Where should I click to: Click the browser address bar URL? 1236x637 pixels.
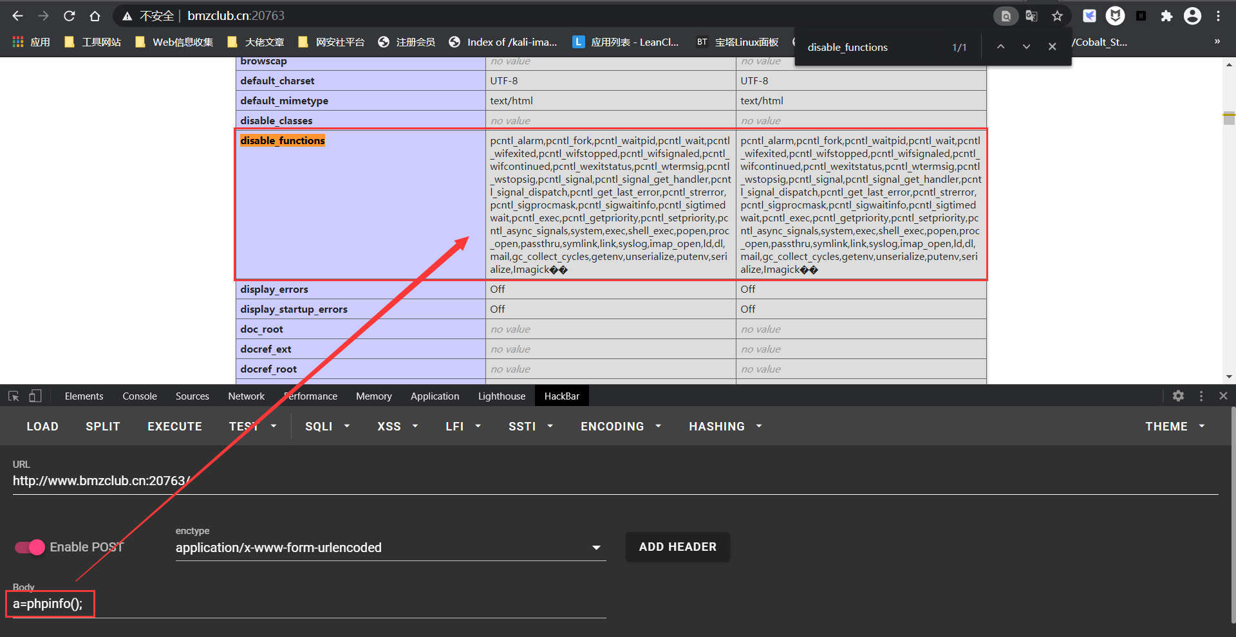(x=236, y=16)
